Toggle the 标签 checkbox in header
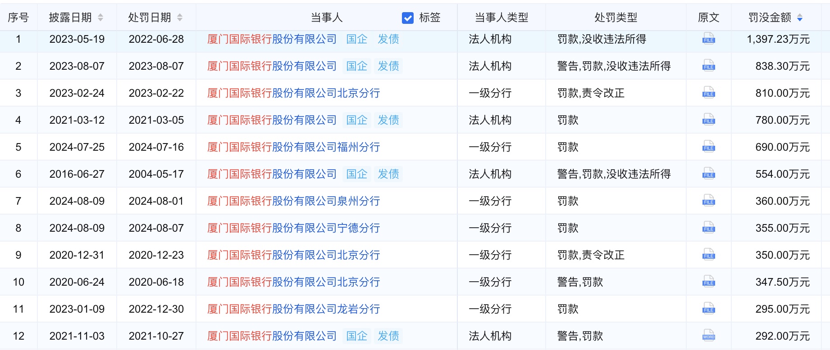 pyautogui.click(x=408, y=18)
